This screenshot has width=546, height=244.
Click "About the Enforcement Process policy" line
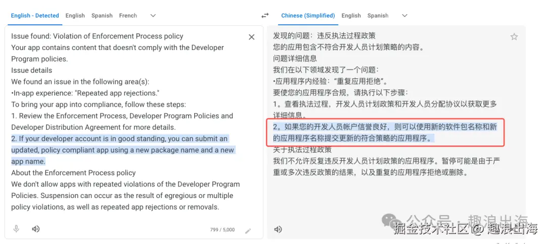pyautogui.click(x=73, y=173)
